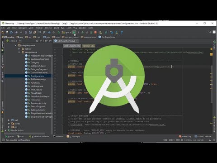Open the File menu
Screen dimensions: 217x163
point(3,28)
